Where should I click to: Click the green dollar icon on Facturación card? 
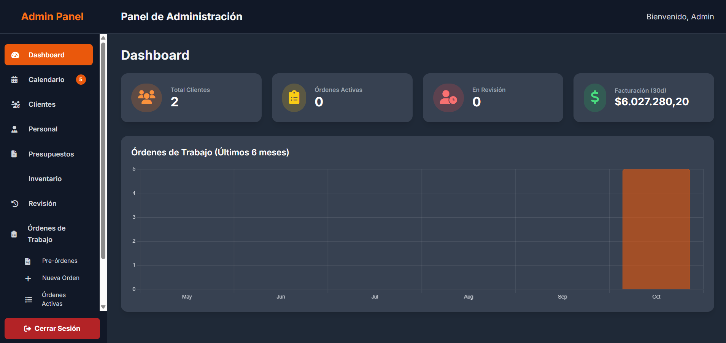point(595,98)
